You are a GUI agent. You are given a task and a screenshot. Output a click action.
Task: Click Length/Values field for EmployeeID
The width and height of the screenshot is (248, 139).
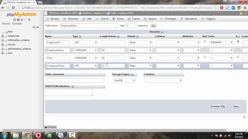(x=113, y=42)
